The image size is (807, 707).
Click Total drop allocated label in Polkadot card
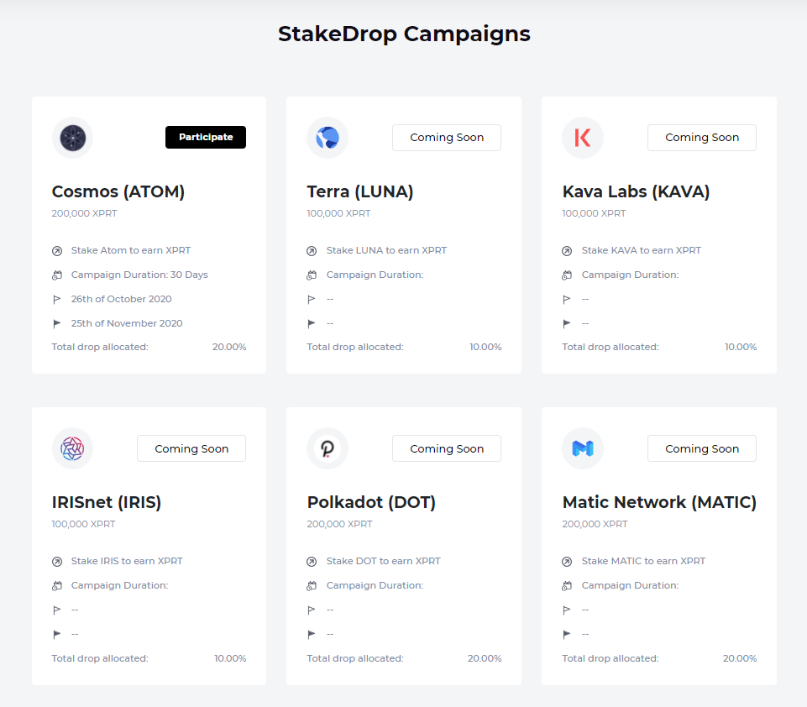[355, 658]
